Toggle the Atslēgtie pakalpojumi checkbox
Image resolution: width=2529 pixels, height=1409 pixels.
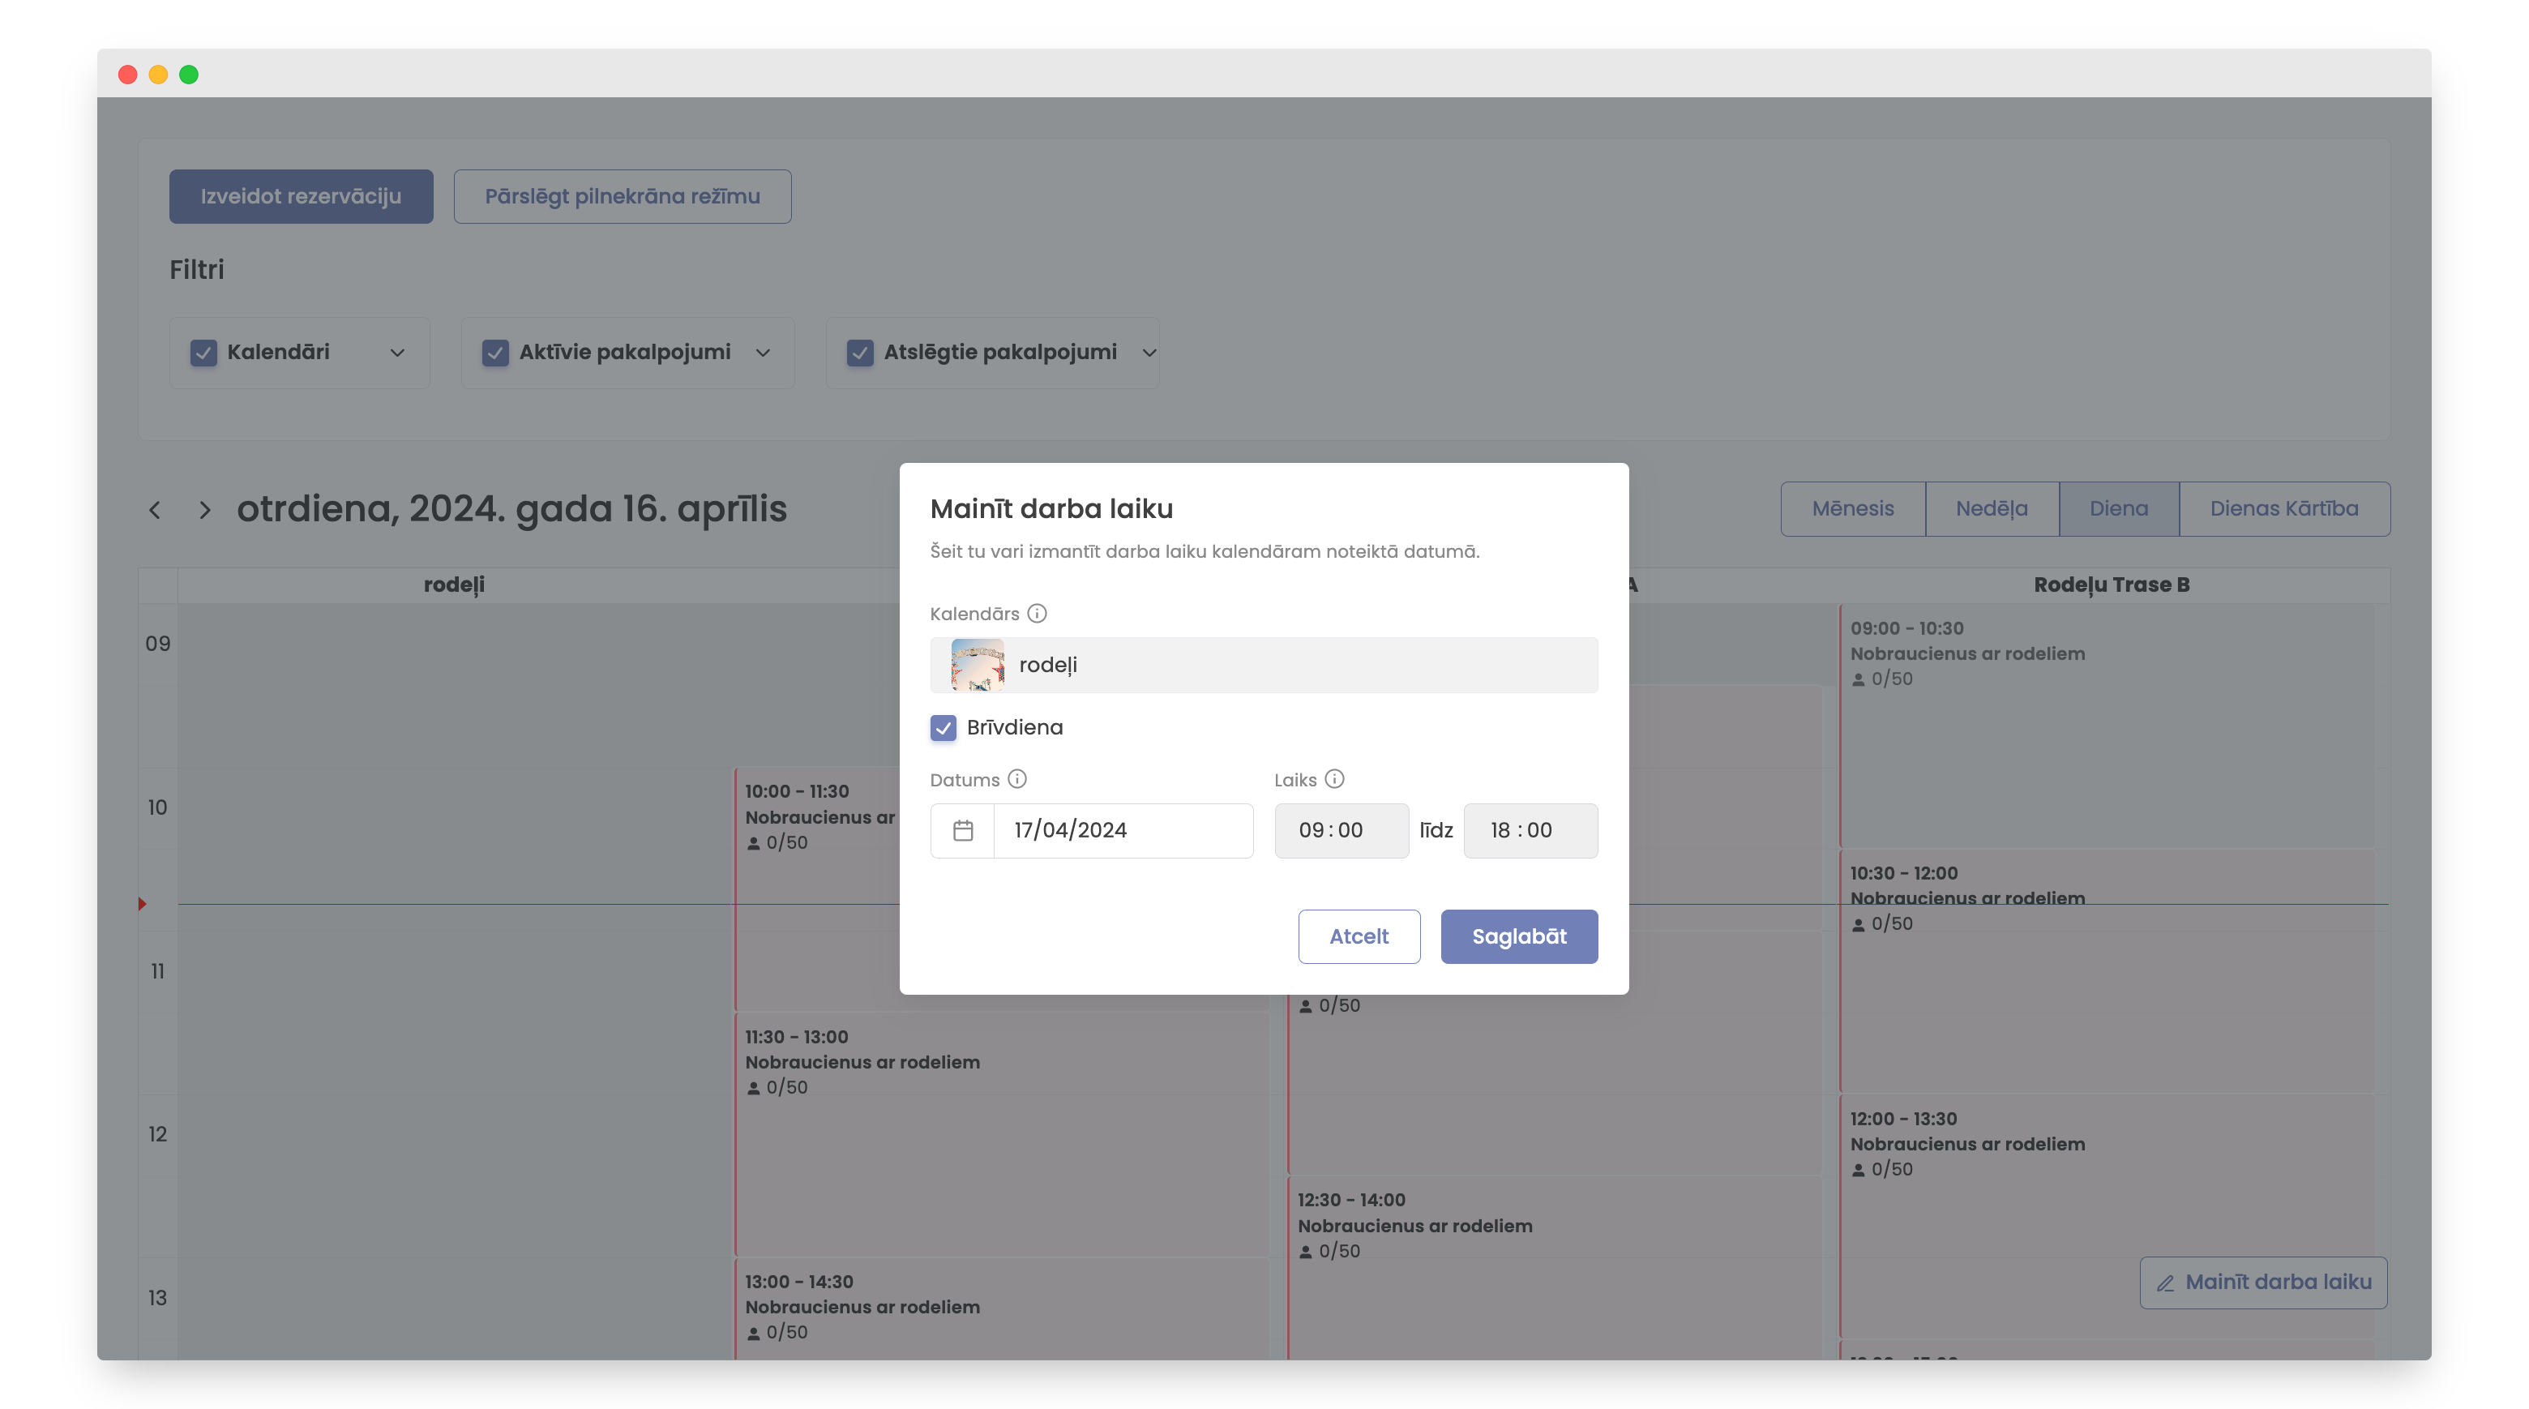pyautogui.click(x=859, y=353)
